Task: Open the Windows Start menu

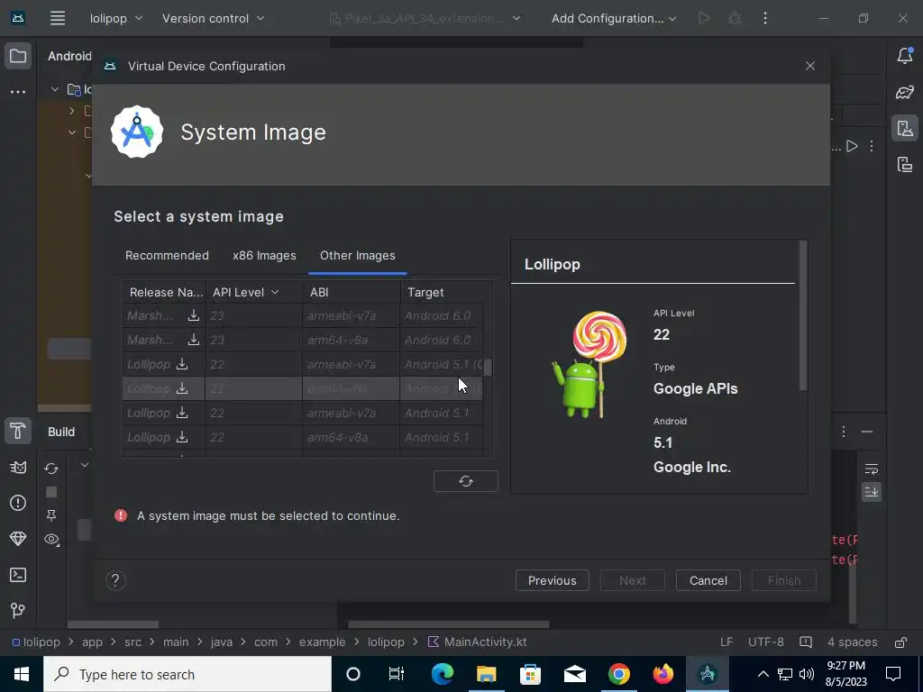Action: [22, 674]
